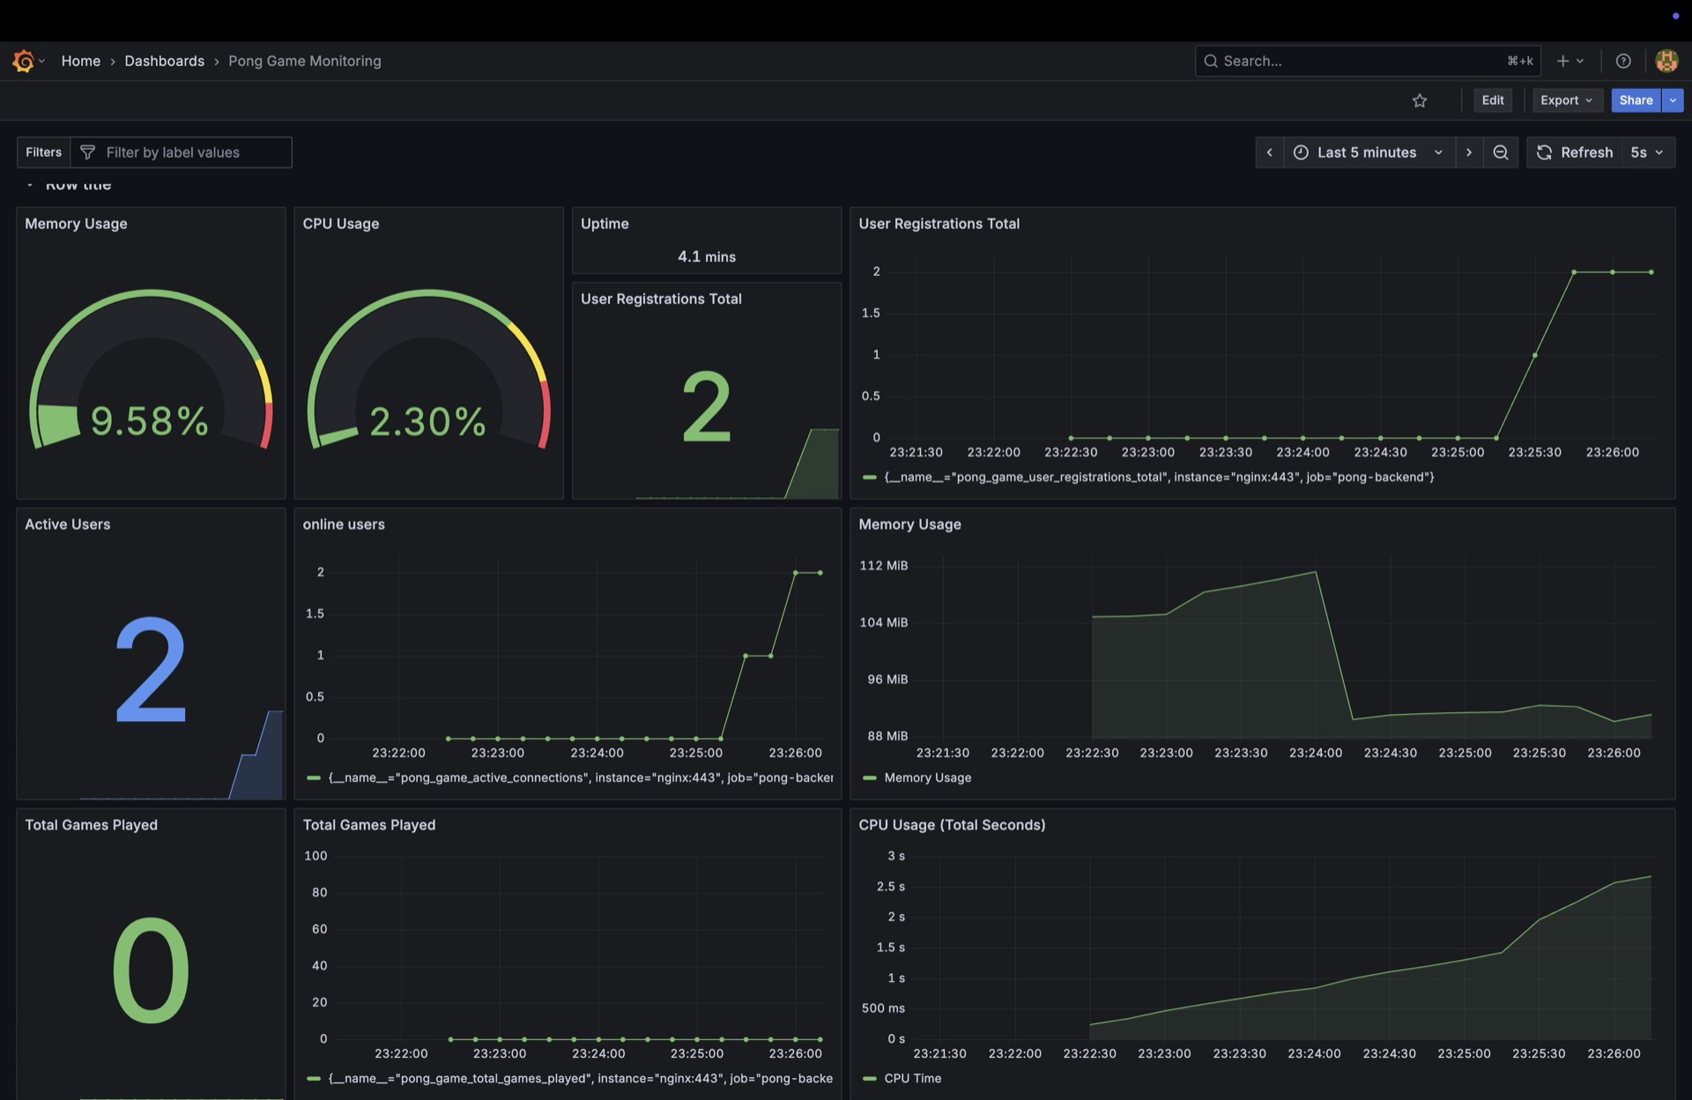The width and height of the screenshot is (1692, 1100).
Task: Toggle the CPU Time legend series
Action: (912, 1078)
